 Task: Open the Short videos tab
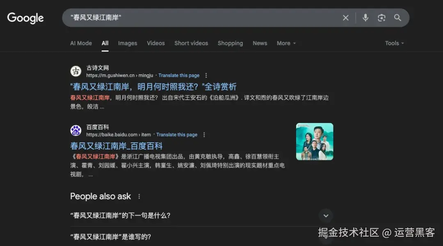191,43
